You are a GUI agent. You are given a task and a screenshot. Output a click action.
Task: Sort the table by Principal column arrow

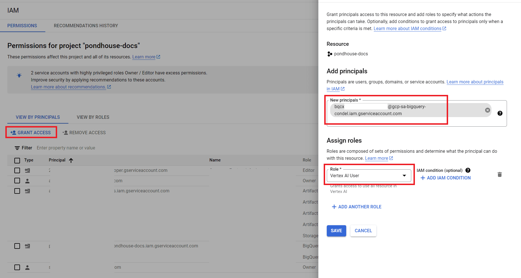coord(71,160)
